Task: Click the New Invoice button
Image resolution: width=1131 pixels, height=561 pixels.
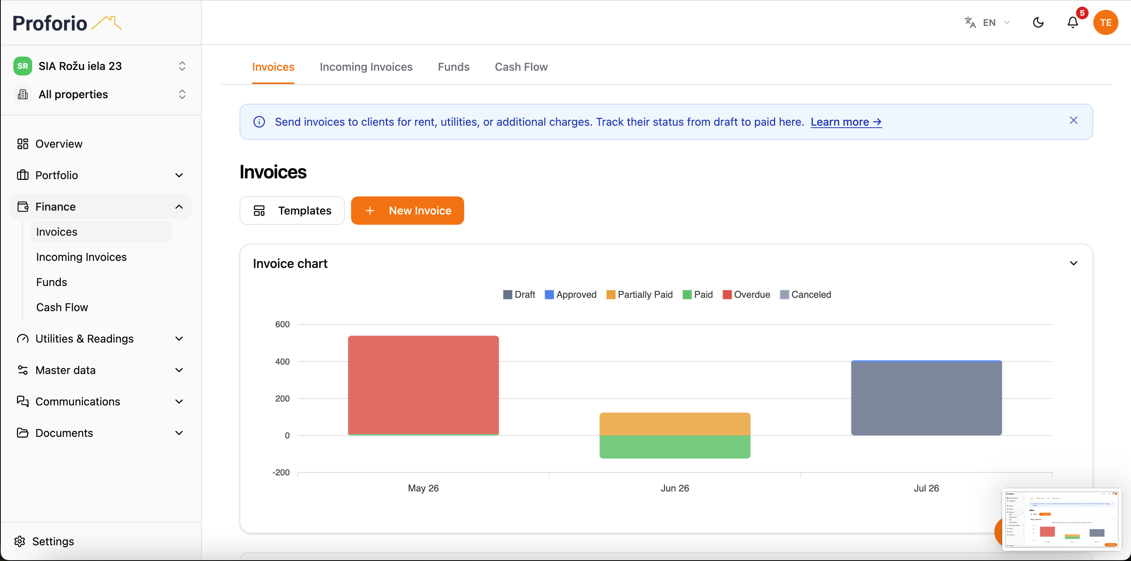Action: (407, 211)
